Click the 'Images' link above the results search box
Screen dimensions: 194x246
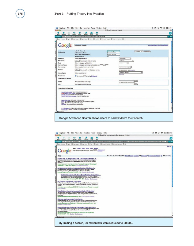78,148
